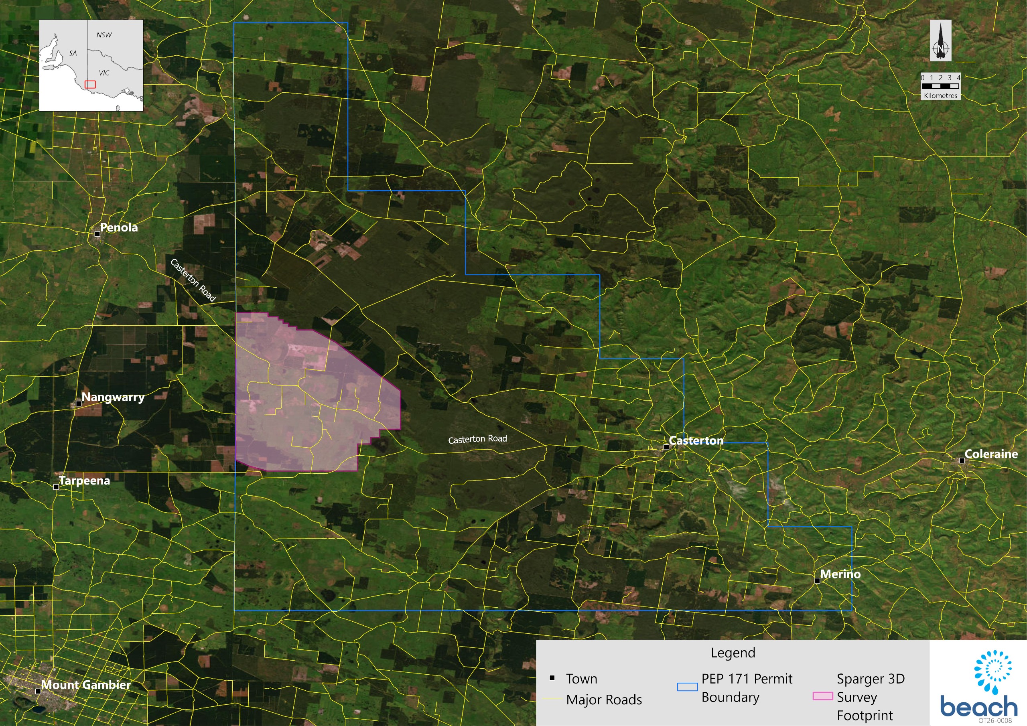Click the red rectangle in inset map
The image size is (1027, 726).
coord(90,84)
